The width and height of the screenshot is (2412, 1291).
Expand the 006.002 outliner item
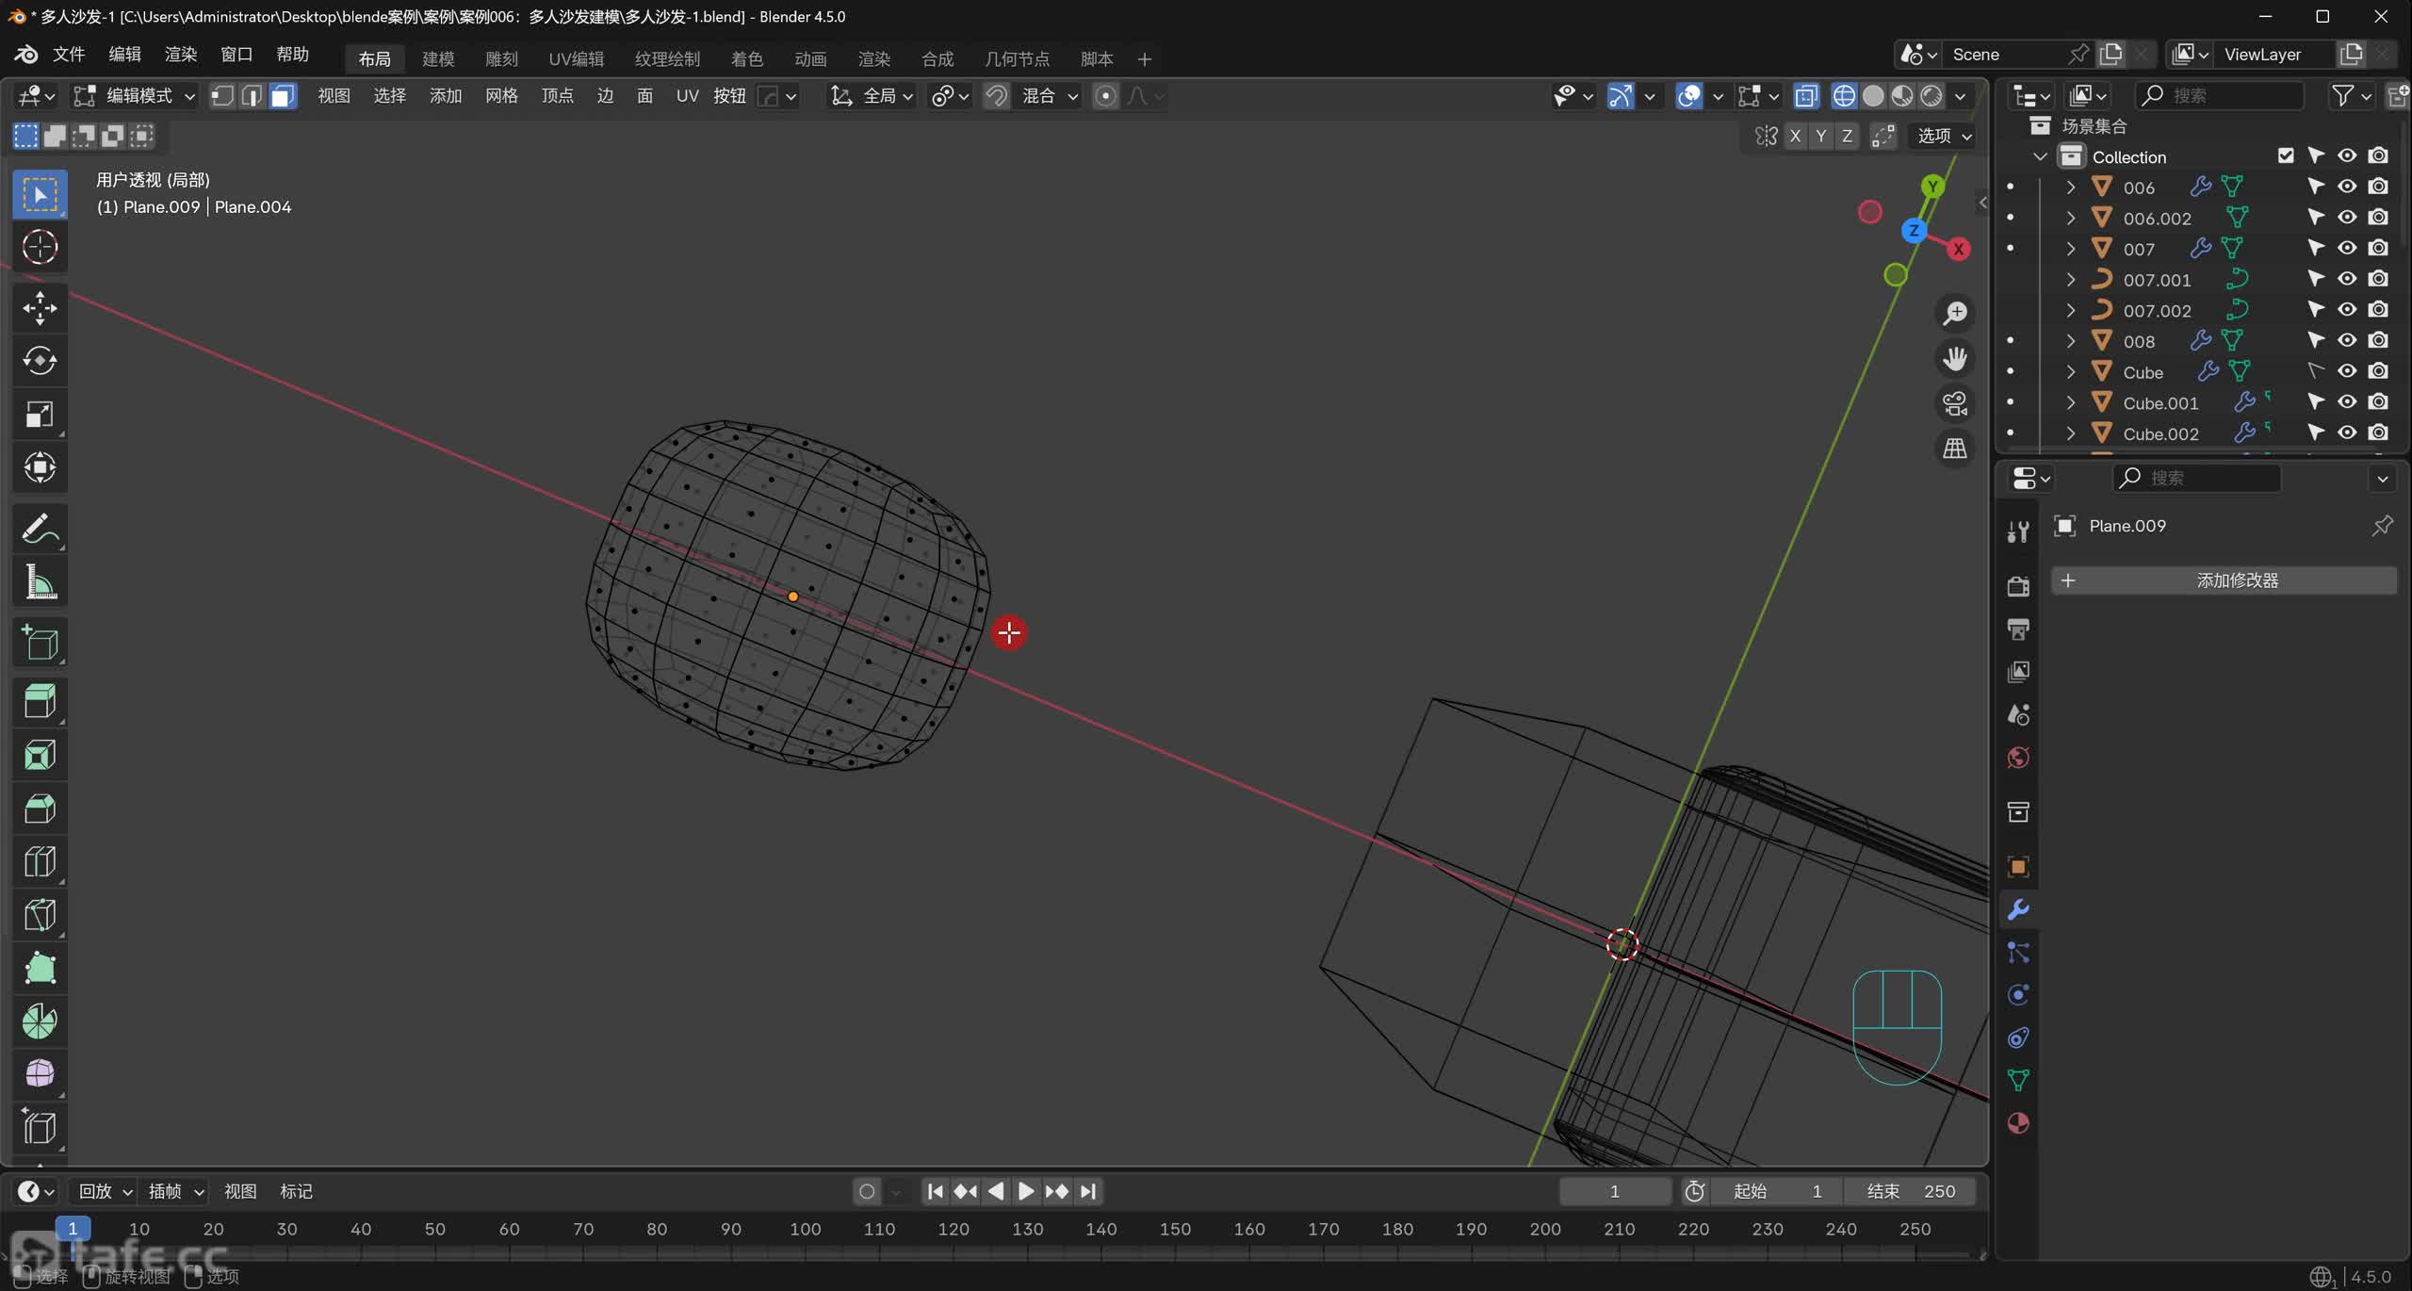pyautogui.click(x=2071, y=218)
